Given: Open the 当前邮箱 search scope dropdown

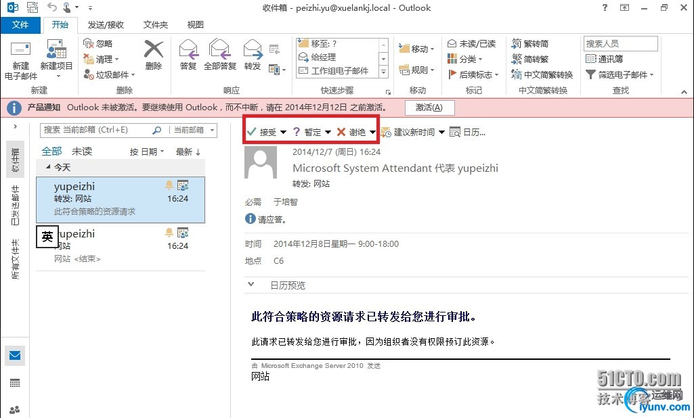Looking at the screenshot, I should pyautogui.click(x=194, y=130).
